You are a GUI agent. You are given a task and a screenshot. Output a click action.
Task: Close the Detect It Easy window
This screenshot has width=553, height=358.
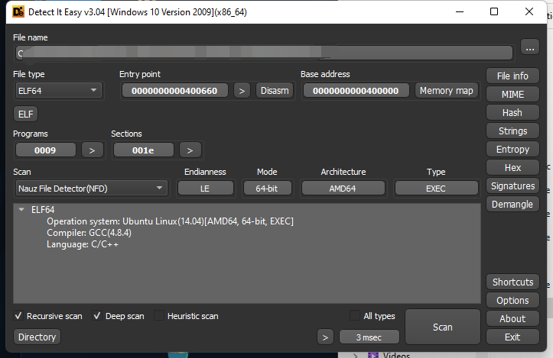pos(529,11)
